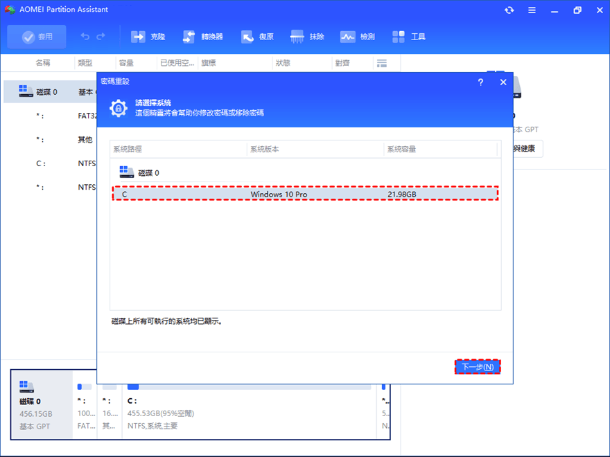Screen dimensions: 610x457
Task: Select the 磁碟 0 disk map block
Action: click(x=41, y=404)
